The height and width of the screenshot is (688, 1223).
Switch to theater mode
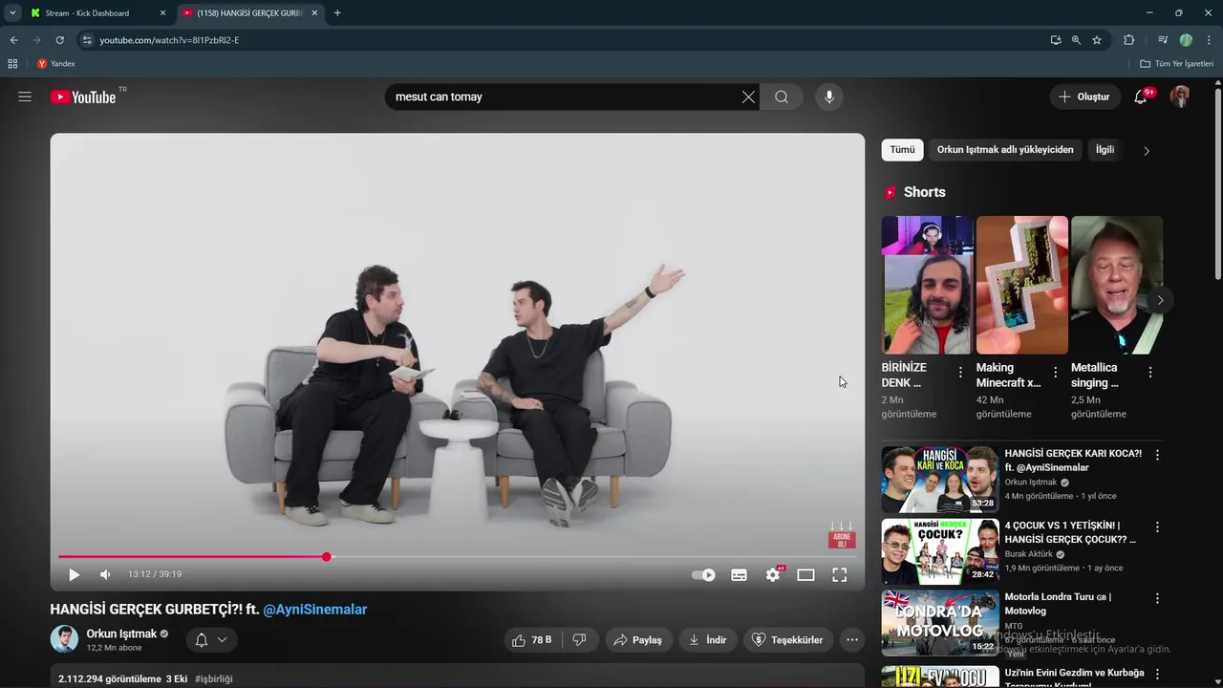click(805, 574)
